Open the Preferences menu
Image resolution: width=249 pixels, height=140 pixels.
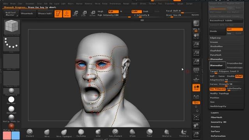115,3
